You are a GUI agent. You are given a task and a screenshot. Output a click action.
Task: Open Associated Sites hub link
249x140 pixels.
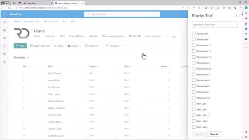click(32, 21)
